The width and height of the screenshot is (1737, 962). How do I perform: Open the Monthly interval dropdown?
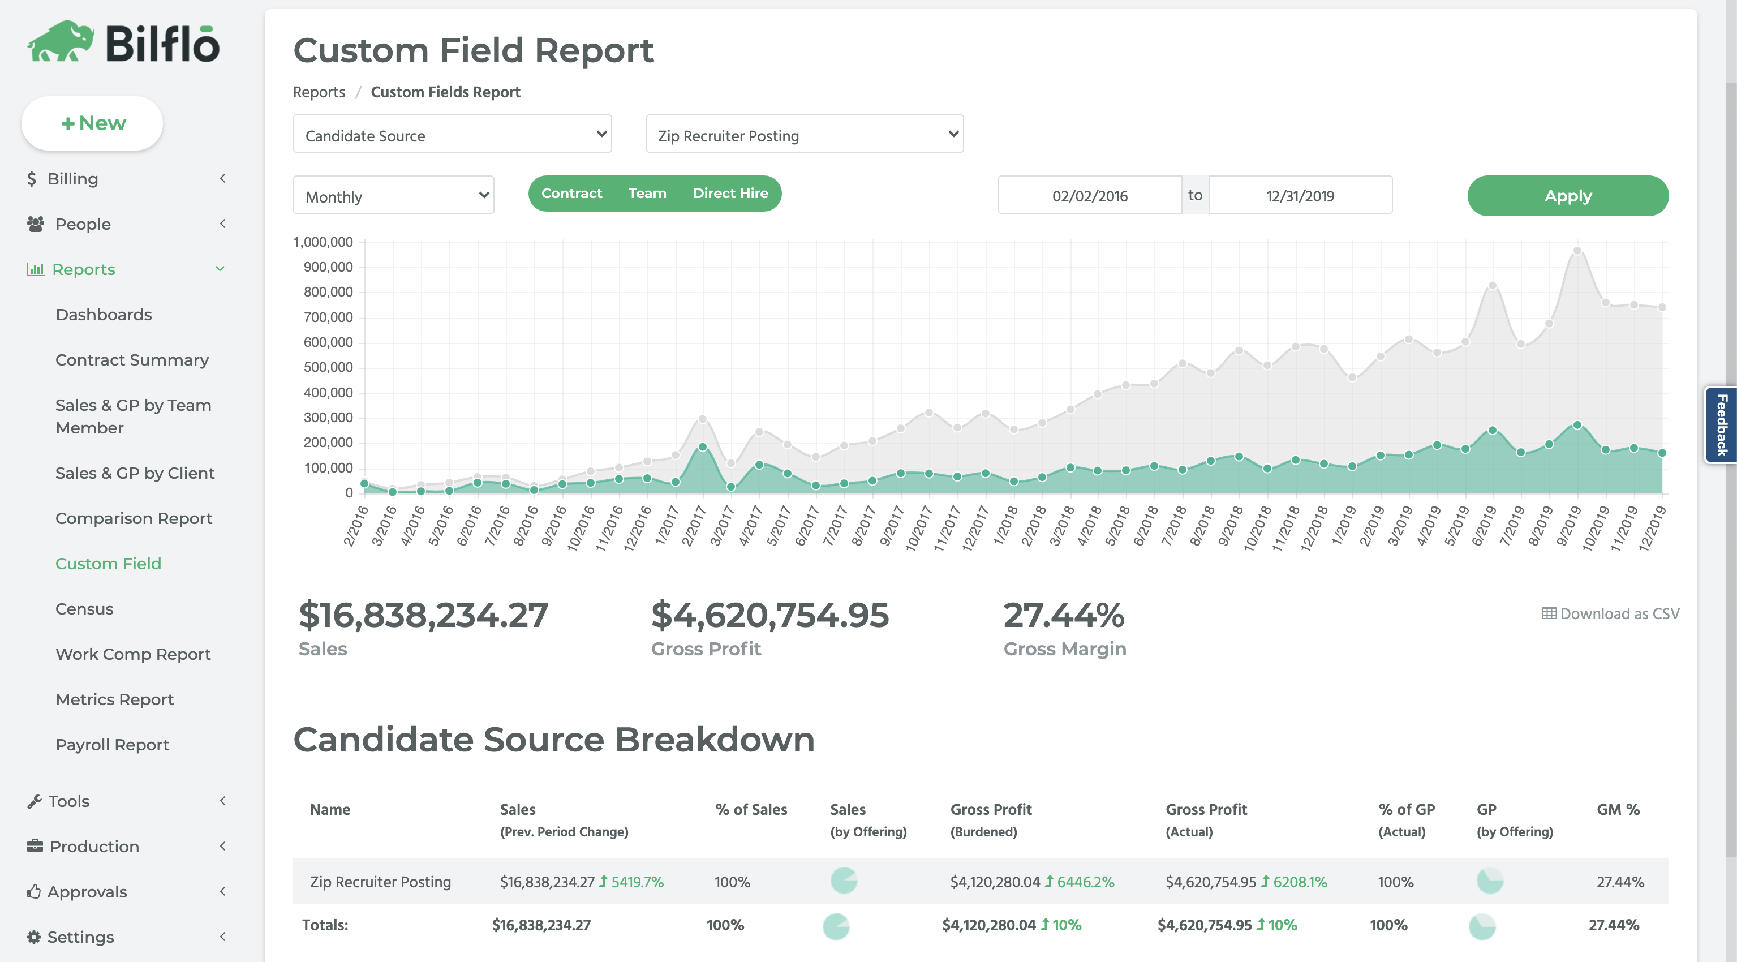(x=393, y=196)
